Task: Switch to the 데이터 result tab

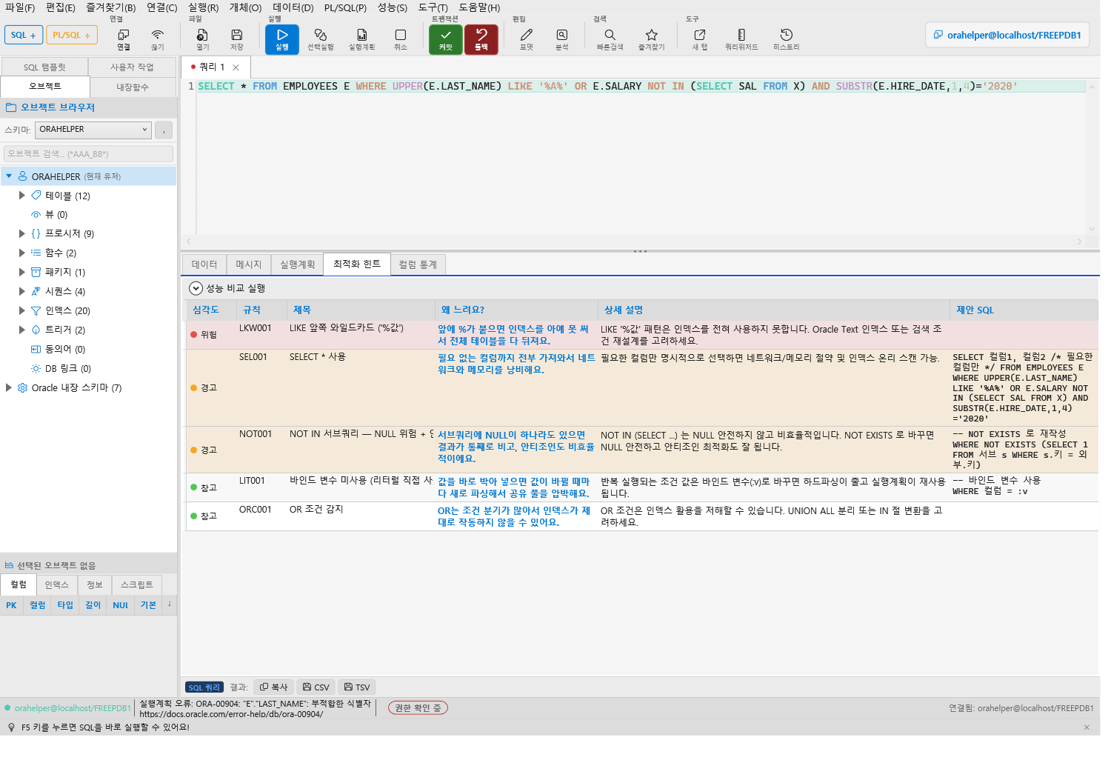Action: click(x=204, y=264)
